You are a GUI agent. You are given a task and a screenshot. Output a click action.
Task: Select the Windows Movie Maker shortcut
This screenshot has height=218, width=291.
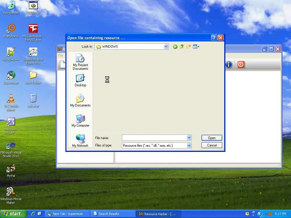click(x=11, y=196)
